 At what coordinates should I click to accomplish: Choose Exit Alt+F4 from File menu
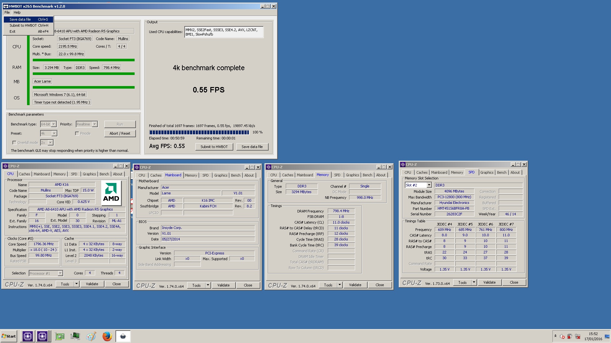pos(29,31)
